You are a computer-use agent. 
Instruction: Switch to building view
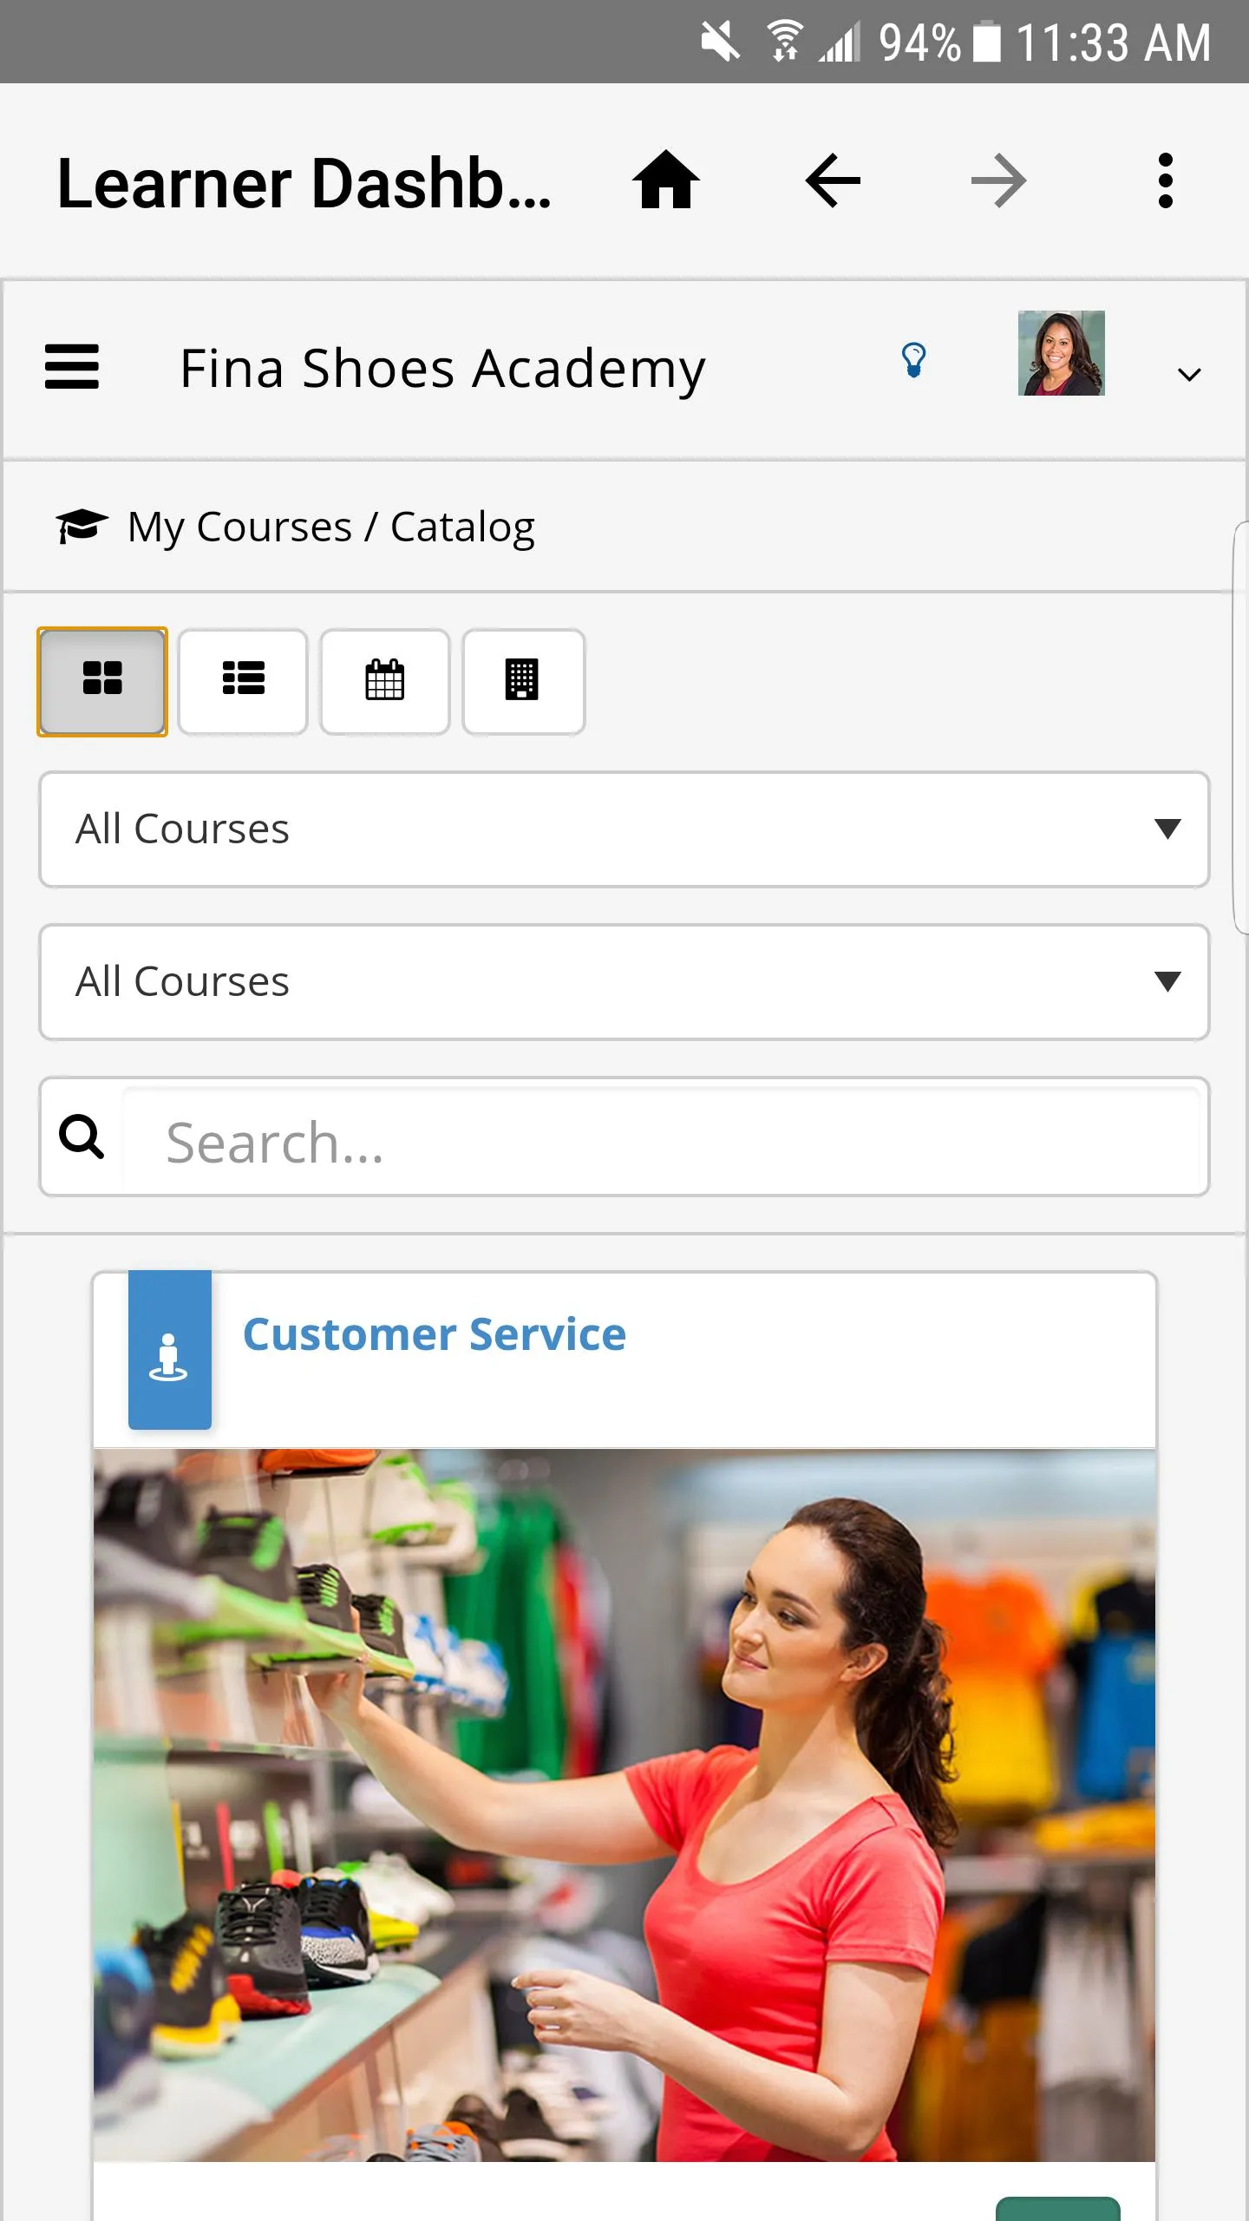523,682
